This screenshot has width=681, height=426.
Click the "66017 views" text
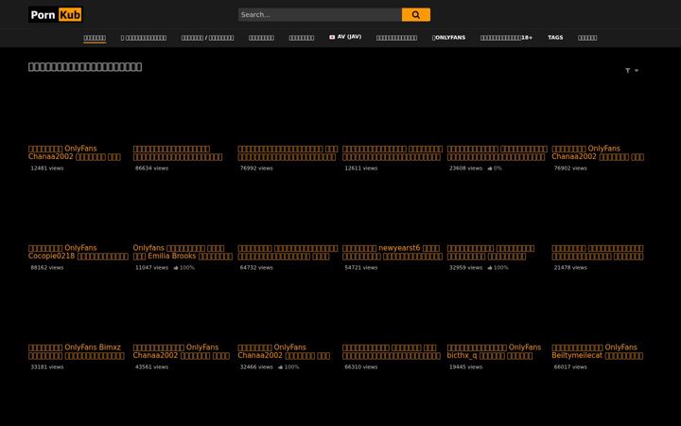coord(570,367)
